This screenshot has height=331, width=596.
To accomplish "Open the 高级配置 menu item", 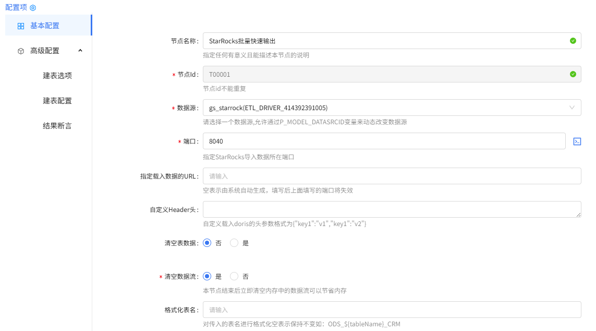I will coord(48,51).
